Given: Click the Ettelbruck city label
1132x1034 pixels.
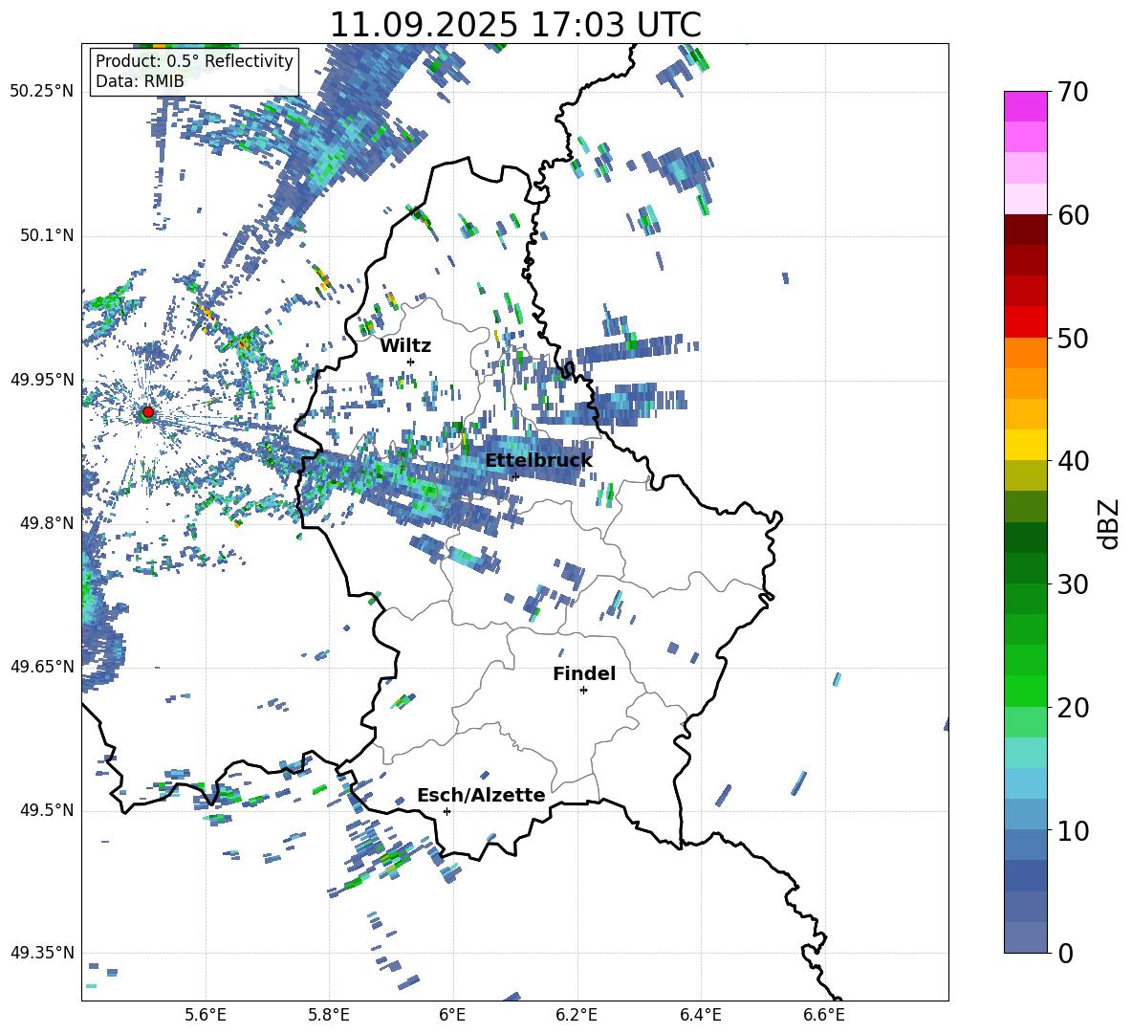Looking at the screenshot, I should pyautogui.click(x=538, y=461).
